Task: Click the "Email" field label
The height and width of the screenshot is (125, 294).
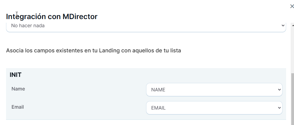Action: (x=18, y=107)
